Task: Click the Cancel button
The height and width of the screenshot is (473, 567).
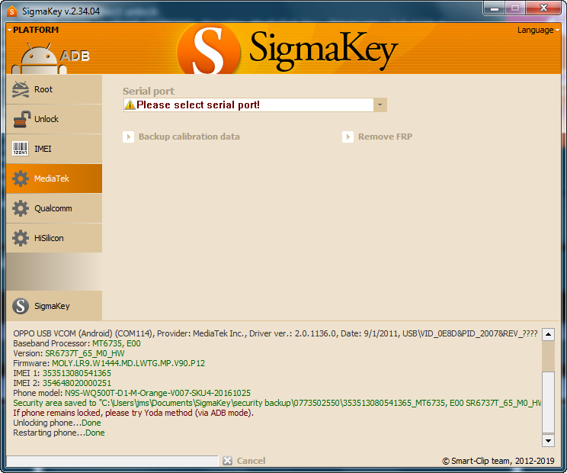Action: tap(244, 461)
